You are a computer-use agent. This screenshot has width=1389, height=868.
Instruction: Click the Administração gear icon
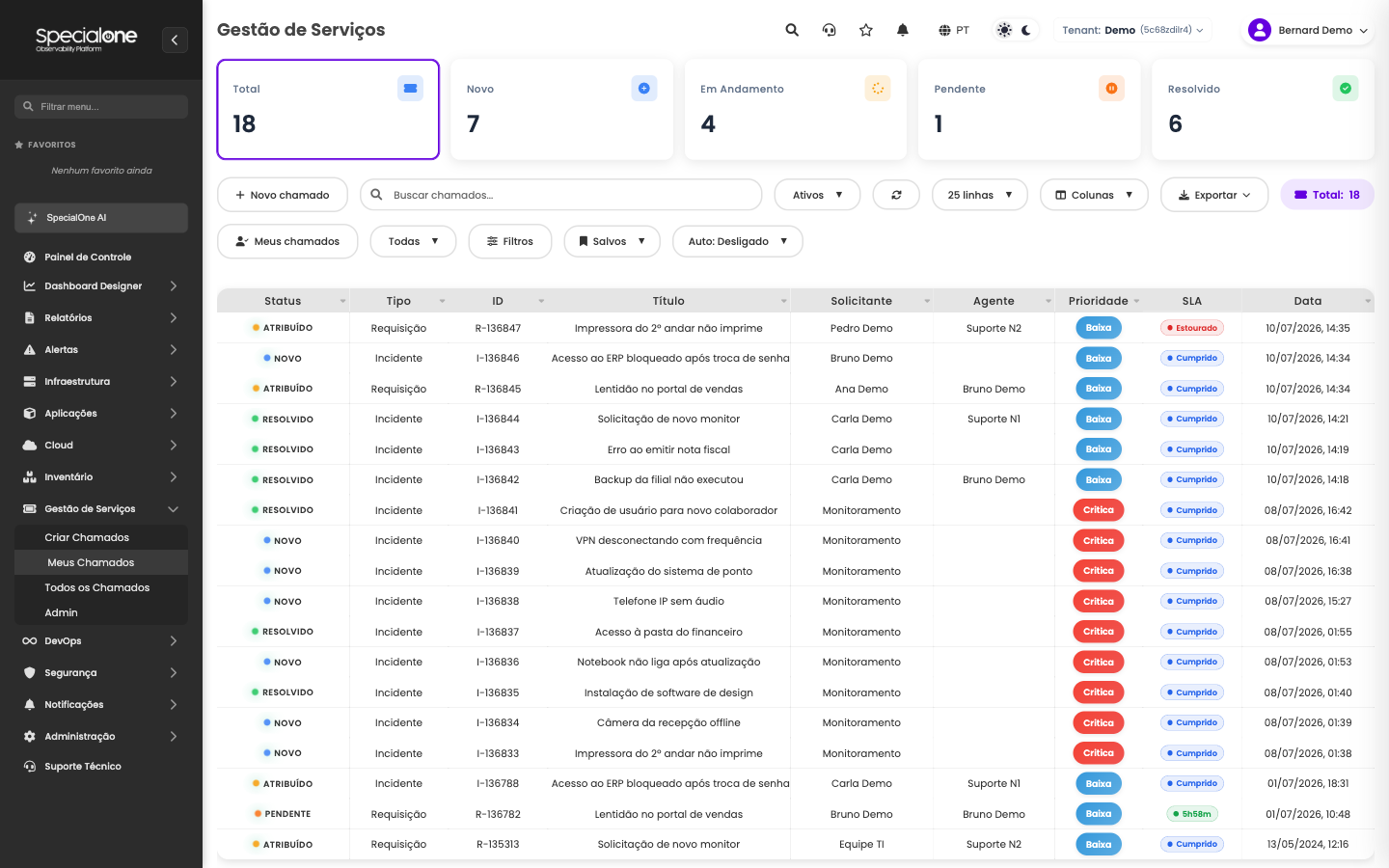click(x=30, y=736)
